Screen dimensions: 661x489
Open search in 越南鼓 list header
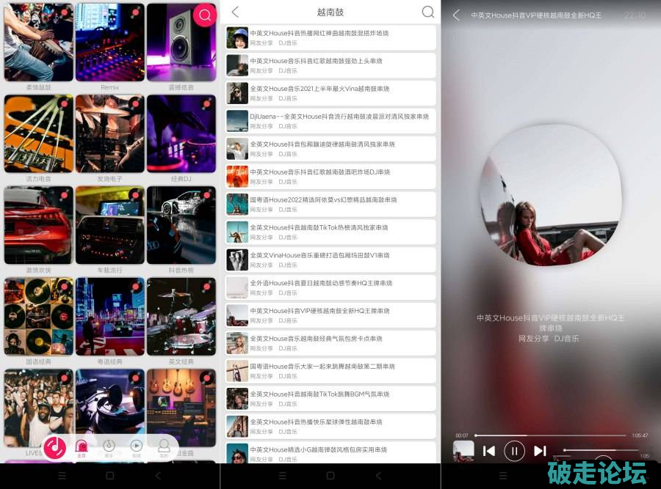point(428,12)
